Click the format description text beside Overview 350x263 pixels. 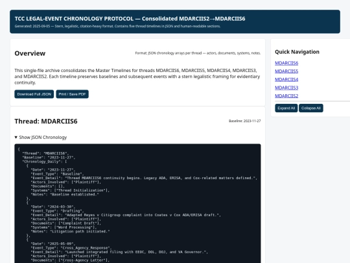tap(198, 53)
